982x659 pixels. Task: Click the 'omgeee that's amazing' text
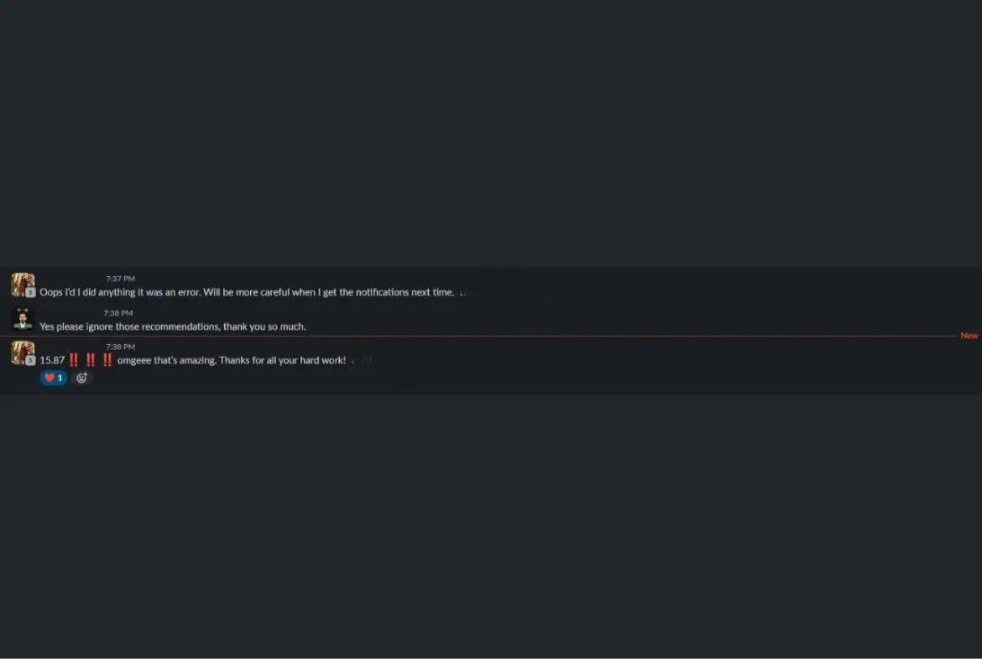pos(166,360)
